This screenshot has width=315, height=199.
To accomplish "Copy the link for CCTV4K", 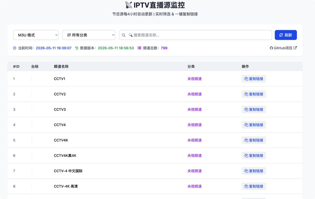I will coord(254,140).
